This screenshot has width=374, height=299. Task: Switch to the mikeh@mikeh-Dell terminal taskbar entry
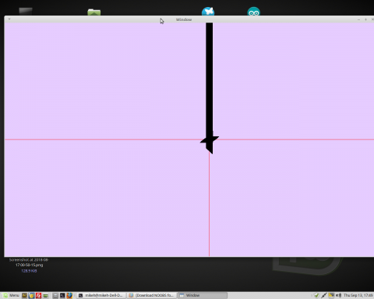click(x=101, y=295)
